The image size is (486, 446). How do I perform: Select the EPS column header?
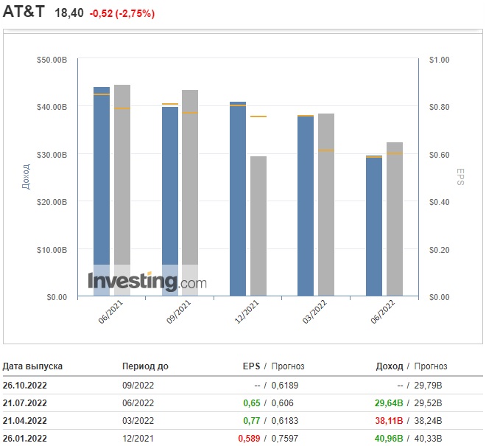point(251,366)
